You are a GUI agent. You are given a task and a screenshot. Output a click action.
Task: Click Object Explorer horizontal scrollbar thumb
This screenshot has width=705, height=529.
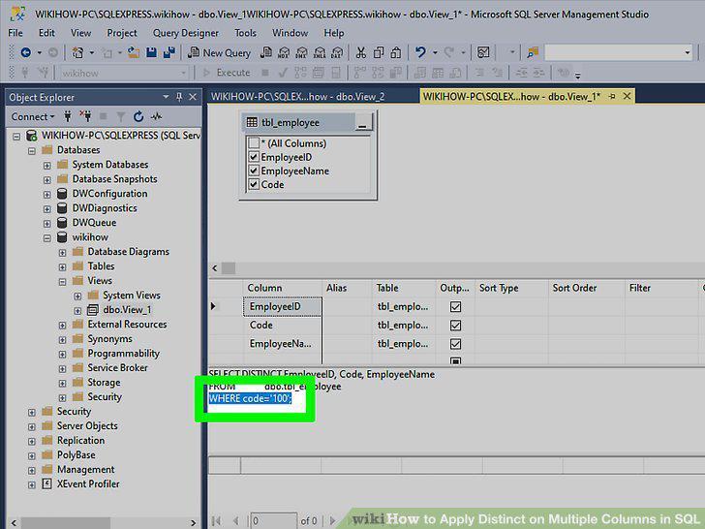[66, 523]
